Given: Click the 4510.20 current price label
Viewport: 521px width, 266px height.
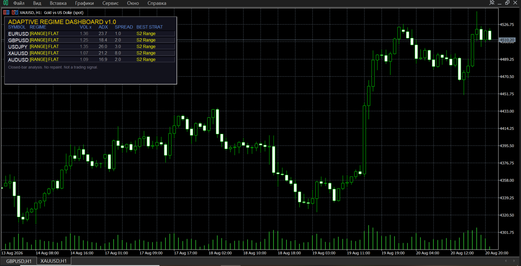Looking at the screenshot, I should [507, 40].
